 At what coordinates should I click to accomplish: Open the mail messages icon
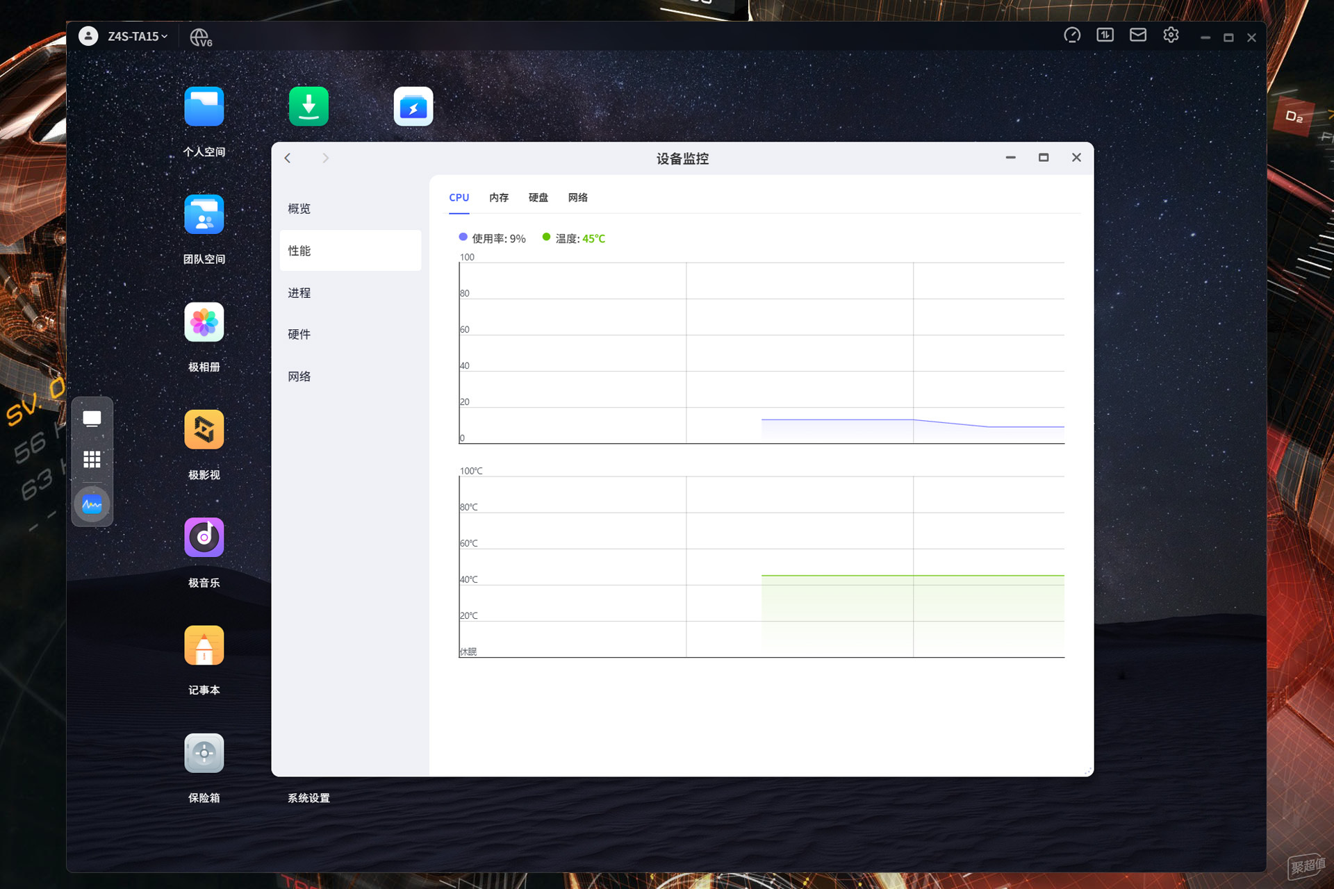pos(1137,35)
